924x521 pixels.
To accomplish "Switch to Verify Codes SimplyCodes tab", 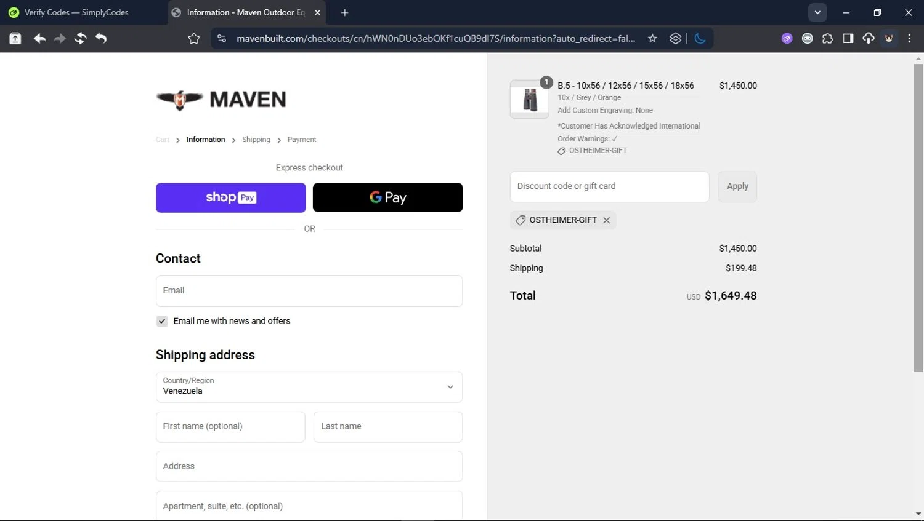I will click(x=76, y=12).
